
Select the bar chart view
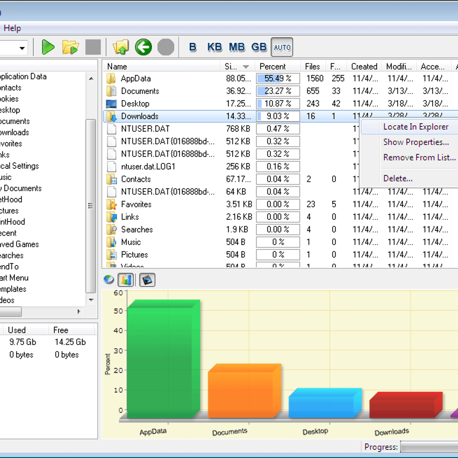pyautogui.click(x=126, y=280)
